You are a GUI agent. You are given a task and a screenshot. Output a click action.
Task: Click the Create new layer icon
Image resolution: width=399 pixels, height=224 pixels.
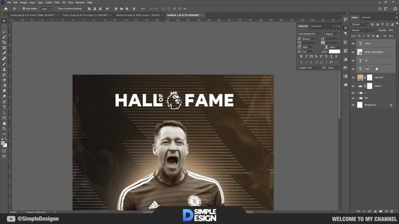tap(387, 212)
